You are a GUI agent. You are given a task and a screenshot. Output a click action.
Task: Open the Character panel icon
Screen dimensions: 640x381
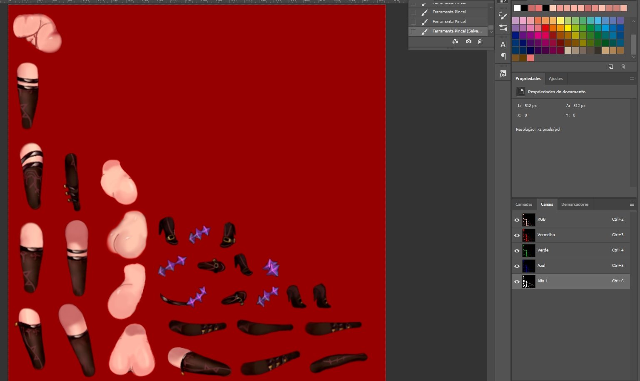[503, 45]
